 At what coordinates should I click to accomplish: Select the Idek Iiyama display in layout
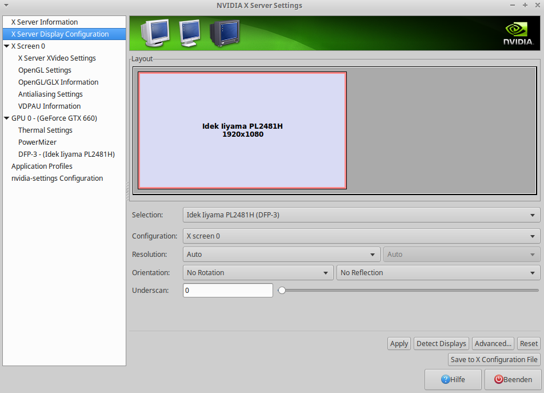(242, 130)
